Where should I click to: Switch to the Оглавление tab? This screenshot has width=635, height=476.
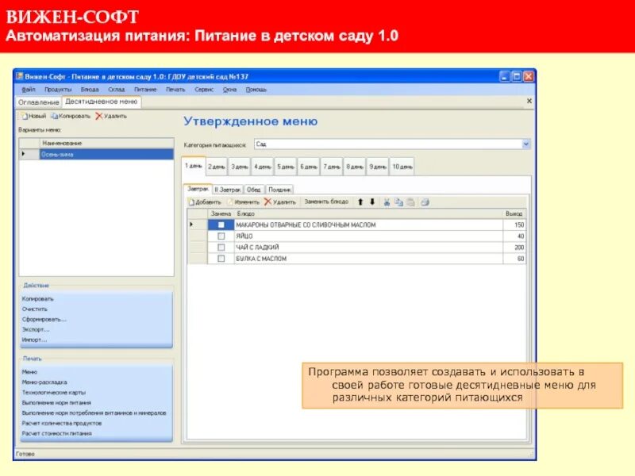38,102
